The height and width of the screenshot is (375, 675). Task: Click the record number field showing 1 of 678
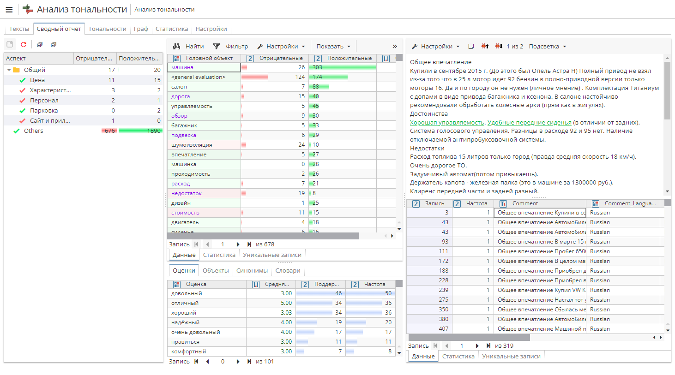coord(223,244)
